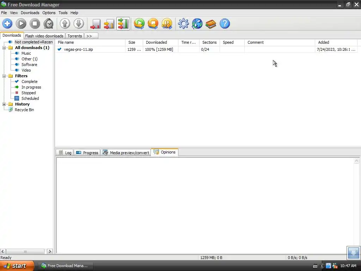Select medium traffic usage mode
This screenshot has width=361, height=271.
(x=109, y=24)
